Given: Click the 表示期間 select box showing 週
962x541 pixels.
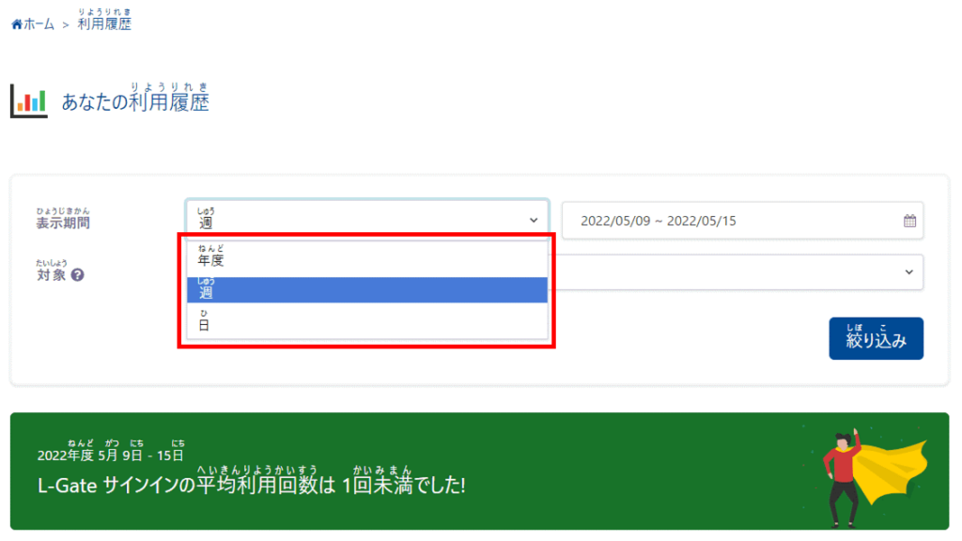Looking at the screenshot, I should click(x=357, y=220).
